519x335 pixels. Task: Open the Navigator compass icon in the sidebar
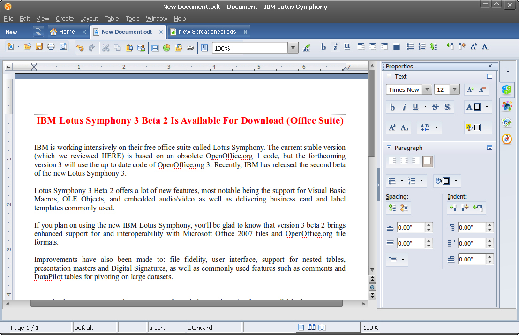tap(507, 139)
